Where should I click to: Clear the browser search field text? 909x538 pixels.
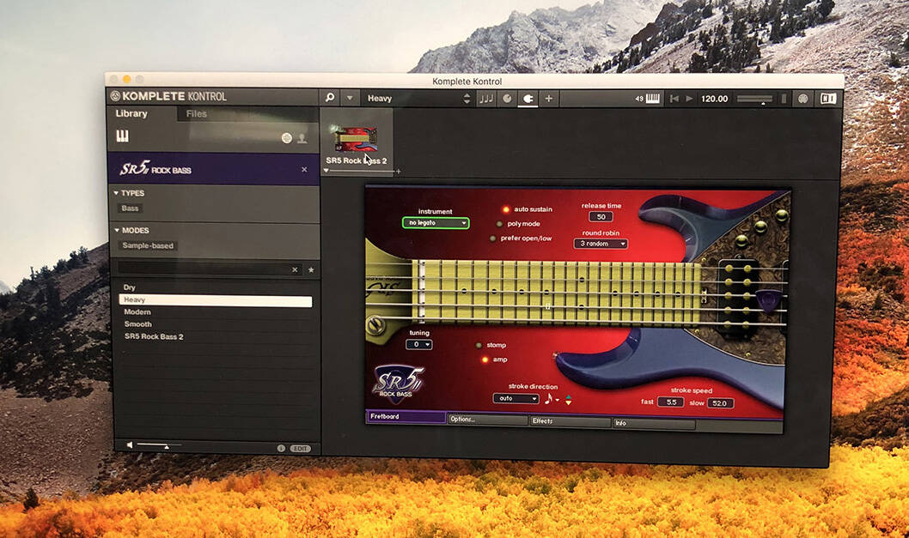coord(295,269)
